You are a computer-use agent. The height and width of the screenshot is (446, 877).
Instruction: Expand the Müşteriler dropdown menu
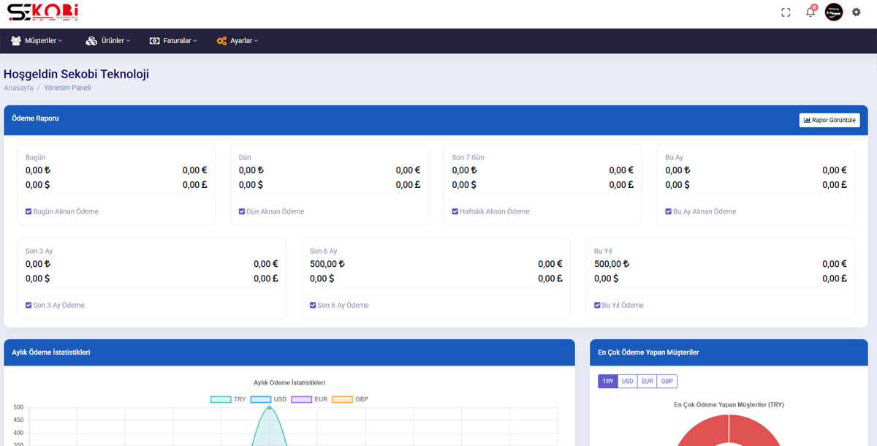[x=44, y=41]
